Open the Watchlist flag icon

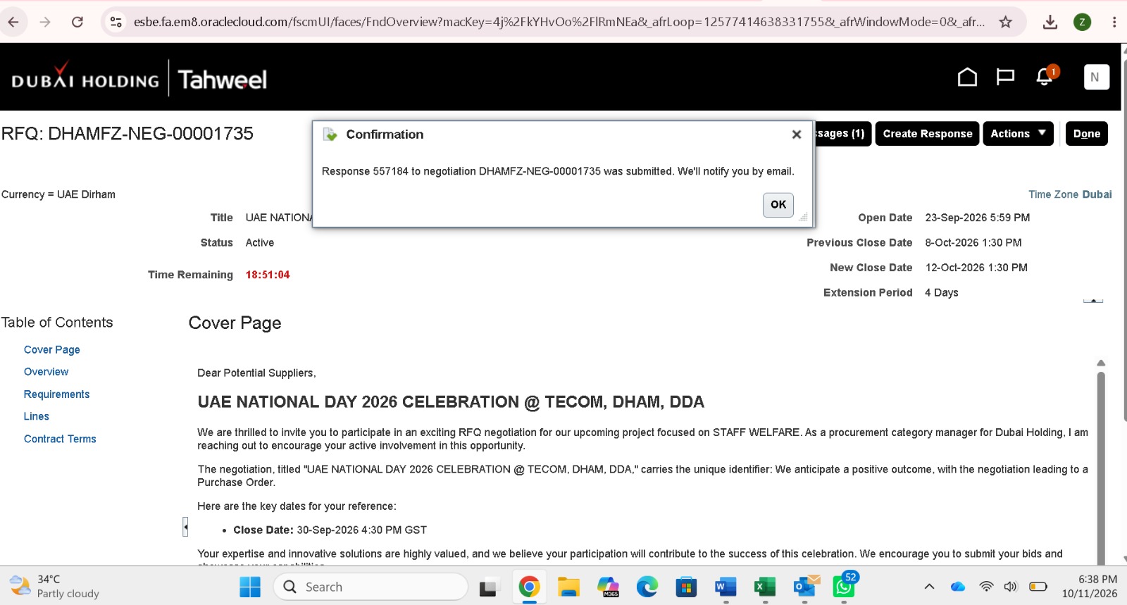click(1005, 77)
